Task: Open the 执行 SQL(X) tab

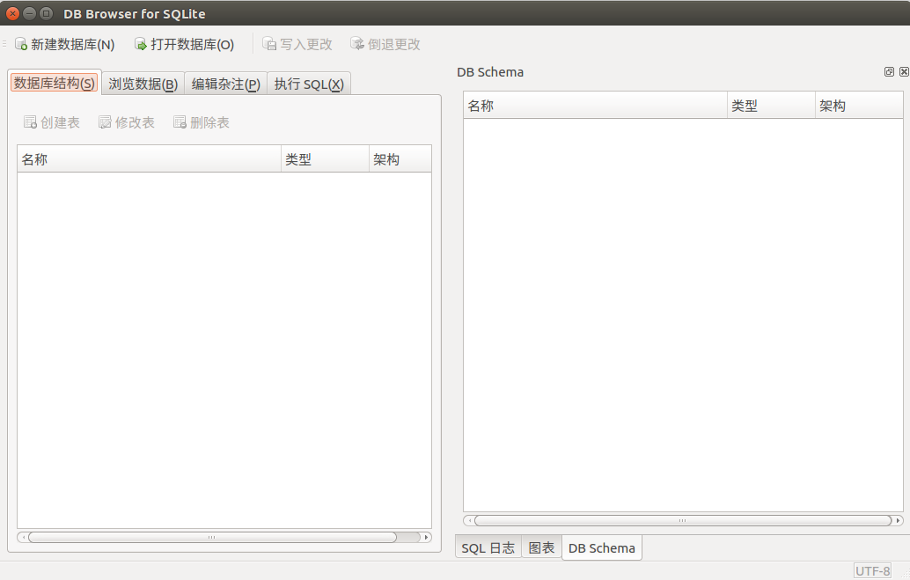Action: point(309,84)
